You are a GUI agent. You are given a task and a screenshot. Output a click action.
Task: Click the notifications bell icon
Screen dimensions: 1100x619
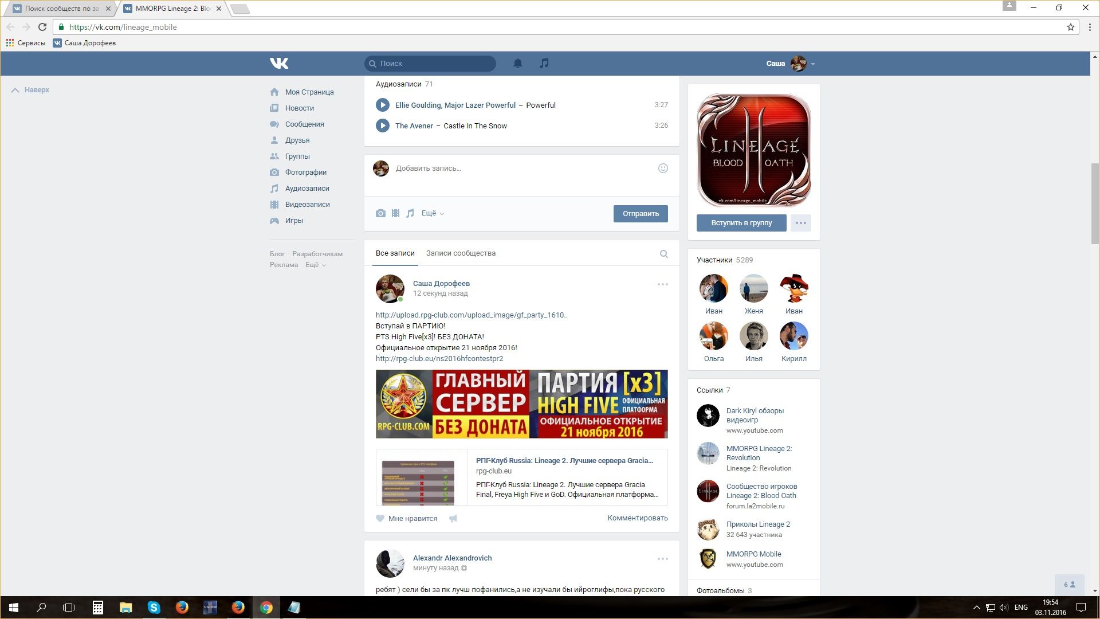coord(517,64)
